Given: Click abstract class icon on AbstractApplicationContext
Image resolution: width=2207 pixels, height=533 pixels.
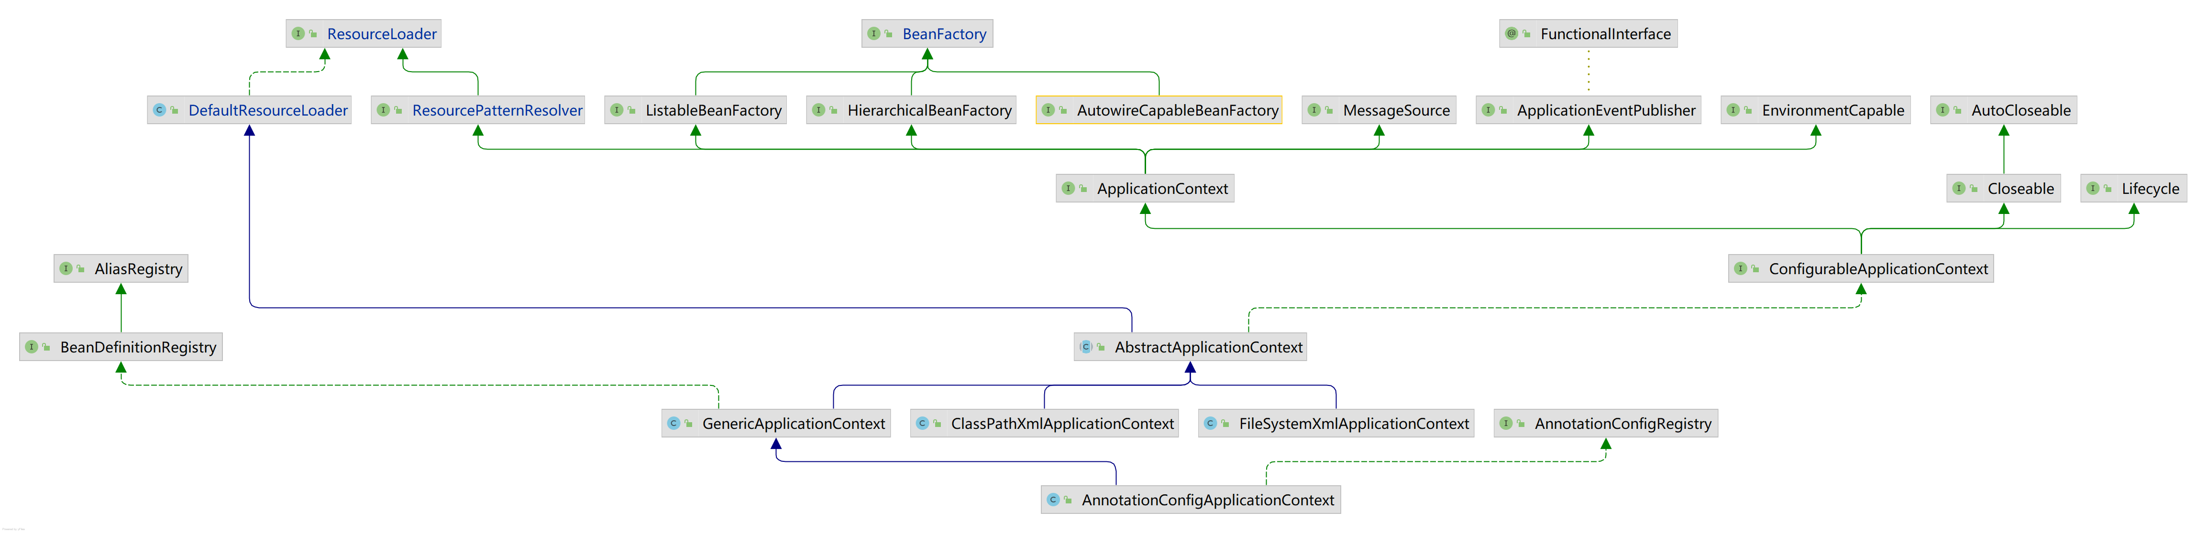Looking at the screenshot, I should click(1085, 346).
